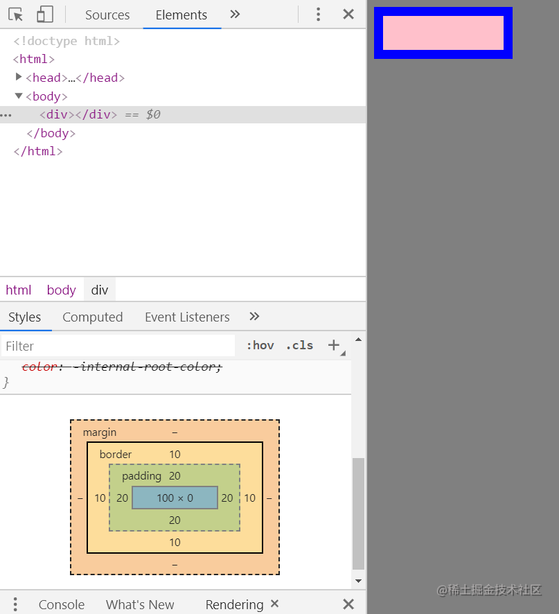Activate the inspect element picker tool
The width and height of the screenshot is (559, 614).
(x=16, y=15)
